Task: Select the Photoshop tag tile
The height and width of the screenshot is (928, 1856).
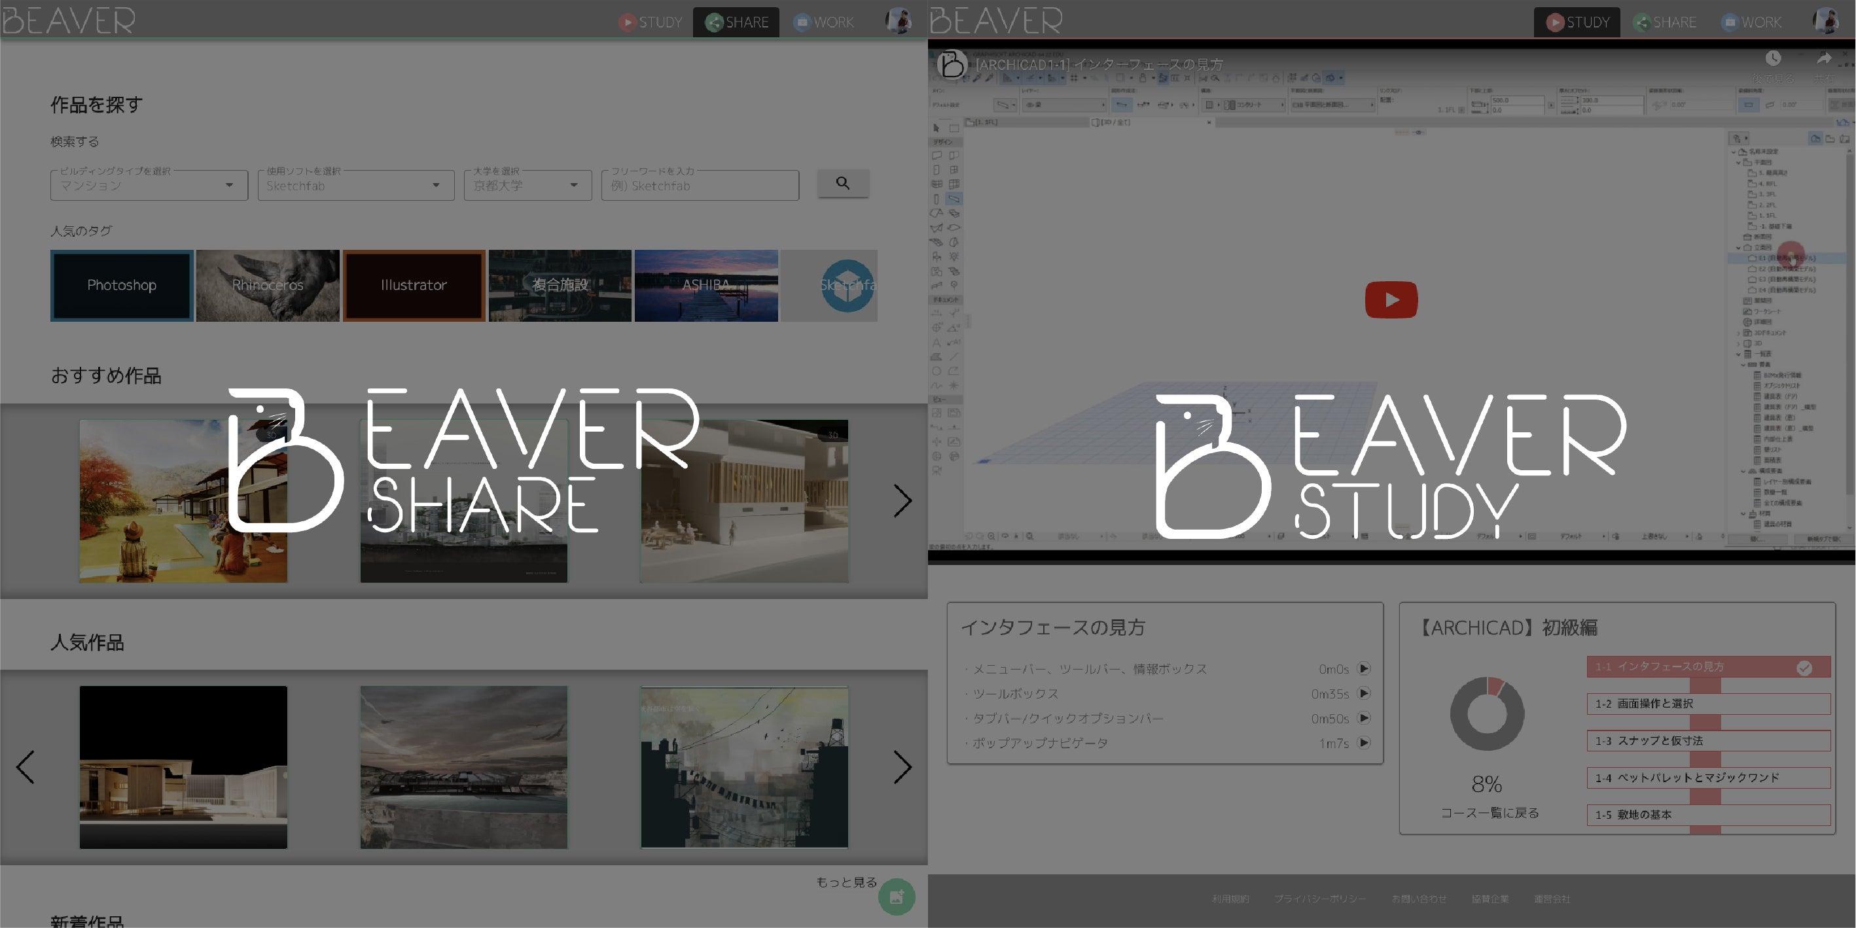Action: (122, 285)
